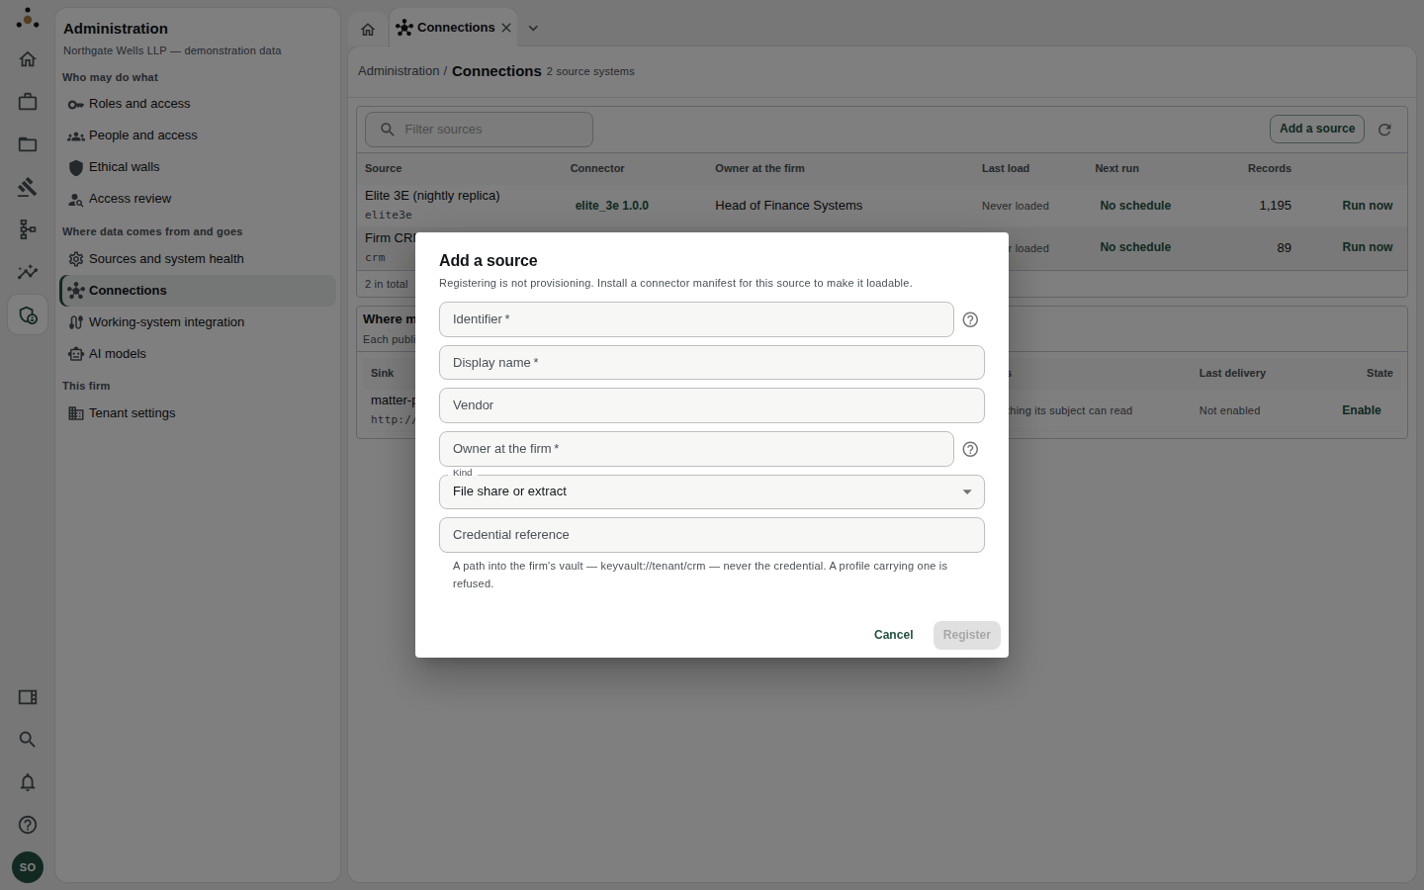Focus the Credential reference field
The width and height of the screenshot is (1424, 890).
pyautogui.click(x=712, y=535)
